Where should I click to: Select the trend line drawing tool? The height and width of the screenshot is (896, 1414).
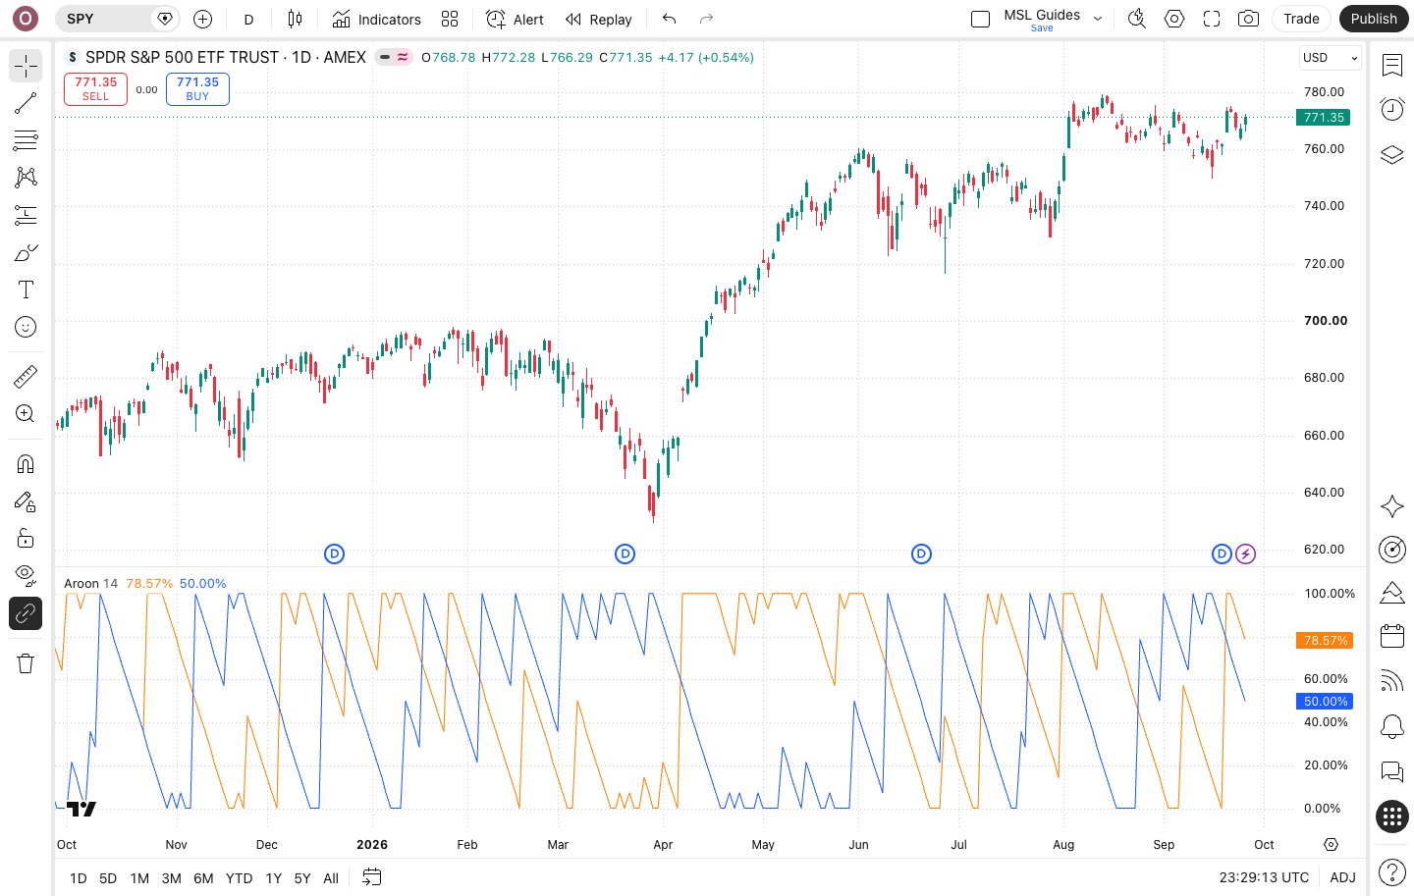[x=26, y=103]
